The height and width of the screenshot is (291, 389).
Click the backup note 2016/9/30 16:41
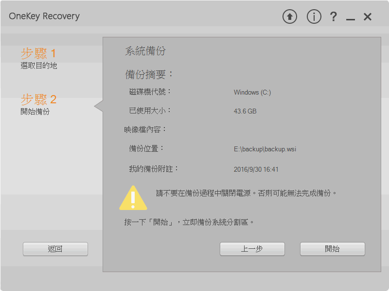(256, 169)
